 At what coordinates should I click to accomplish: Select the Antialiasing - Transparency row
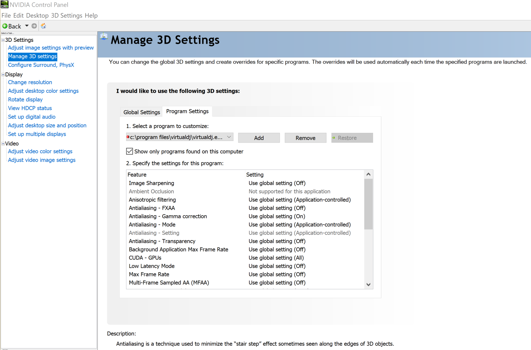[x=245, y=241]
